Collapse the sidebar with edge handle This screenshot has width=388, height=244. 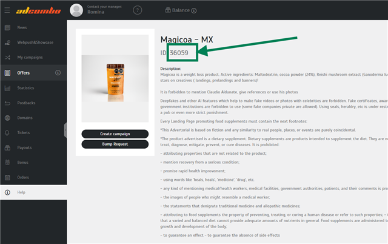[x=65, y=130]
